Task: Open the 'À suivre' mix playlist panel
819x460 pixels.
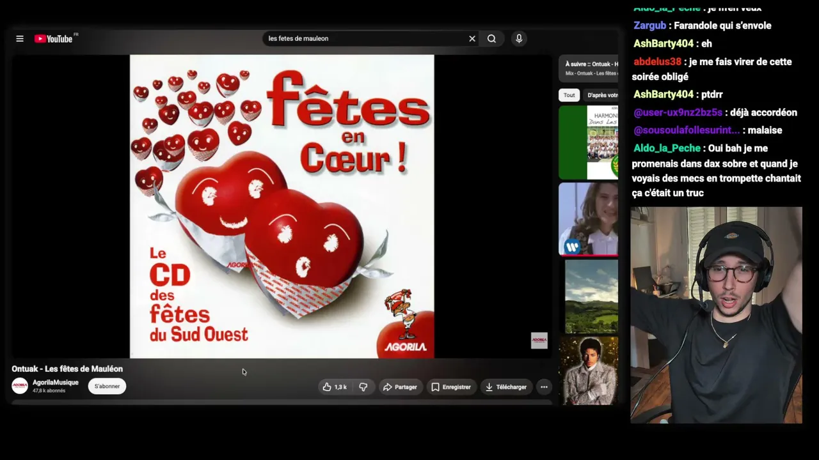Action: click(589, 68)
